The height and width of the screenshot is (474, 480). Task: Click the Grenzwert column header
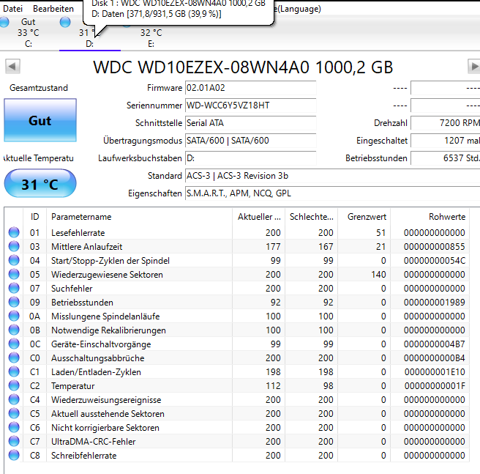click(364, 217)
